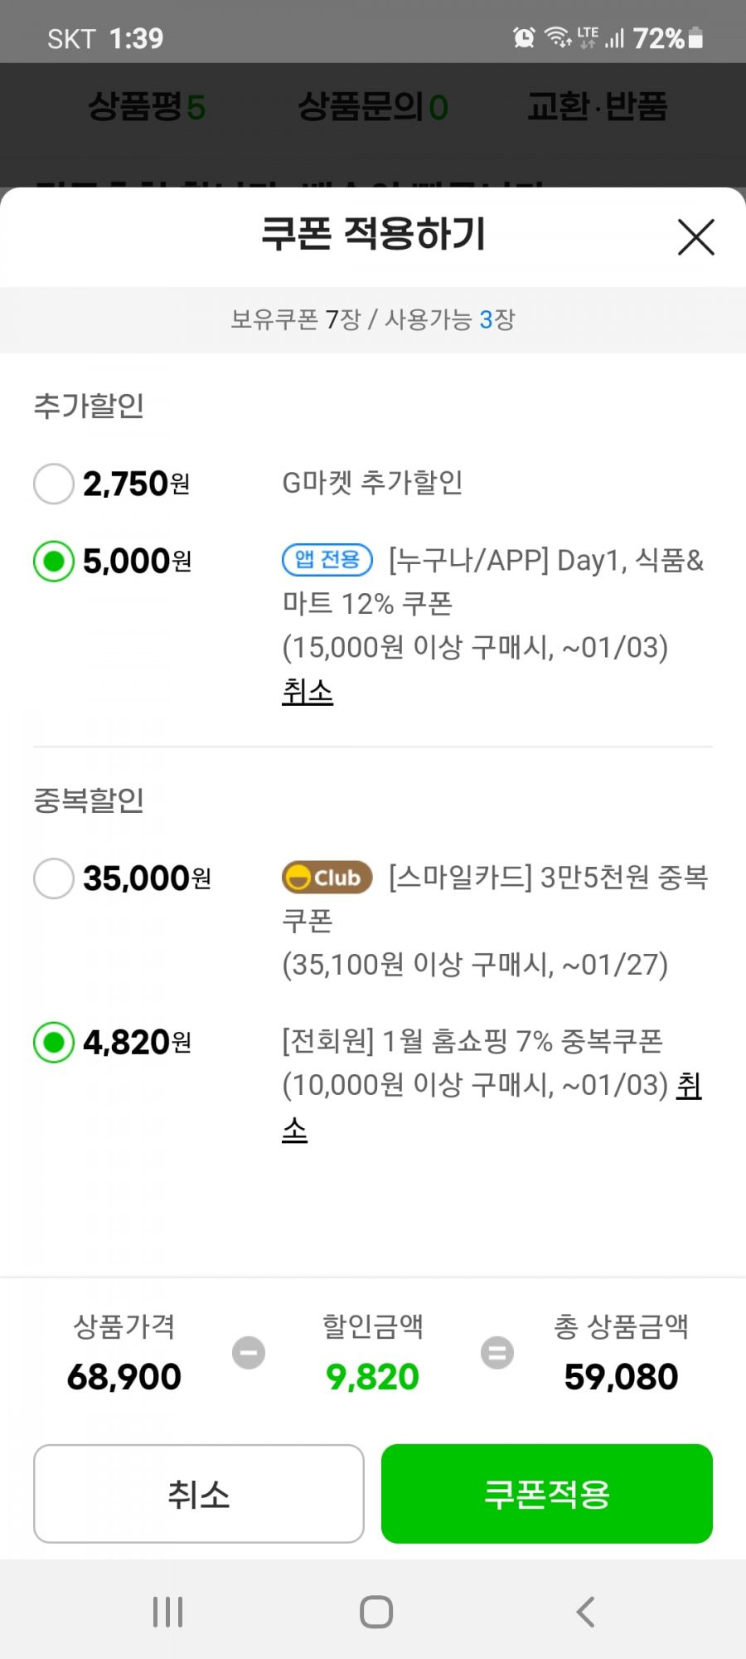Tap the equals circle icon before 총 상품금액

(x=497, y=1353)
